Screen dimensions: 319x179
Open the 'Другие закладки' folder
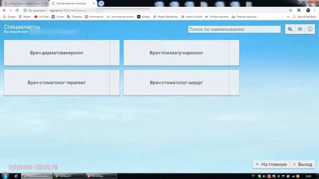[x=305, y=16]
